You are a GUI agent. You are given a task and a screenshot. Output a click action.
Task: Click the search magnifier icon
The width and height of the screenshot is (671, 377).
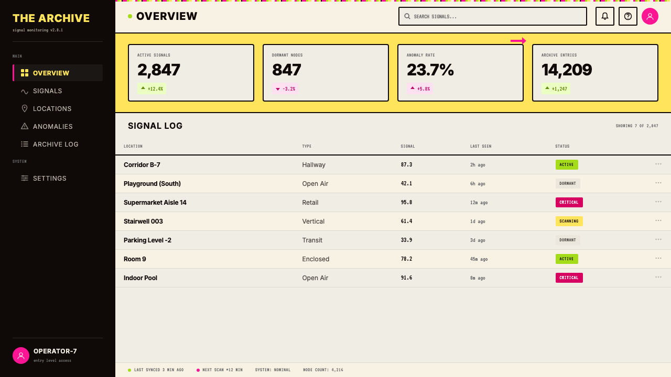point(407,16)
